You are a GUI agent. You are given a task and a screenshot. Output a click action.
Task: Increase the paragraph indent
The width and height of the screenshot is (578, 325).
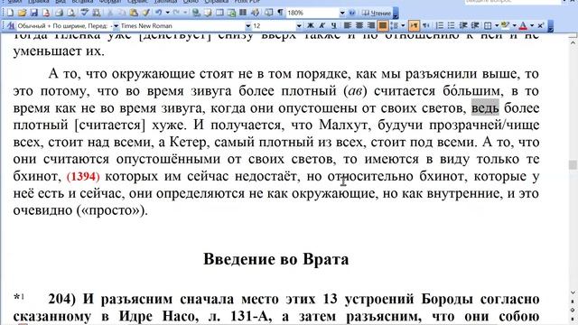pos(475,25)
